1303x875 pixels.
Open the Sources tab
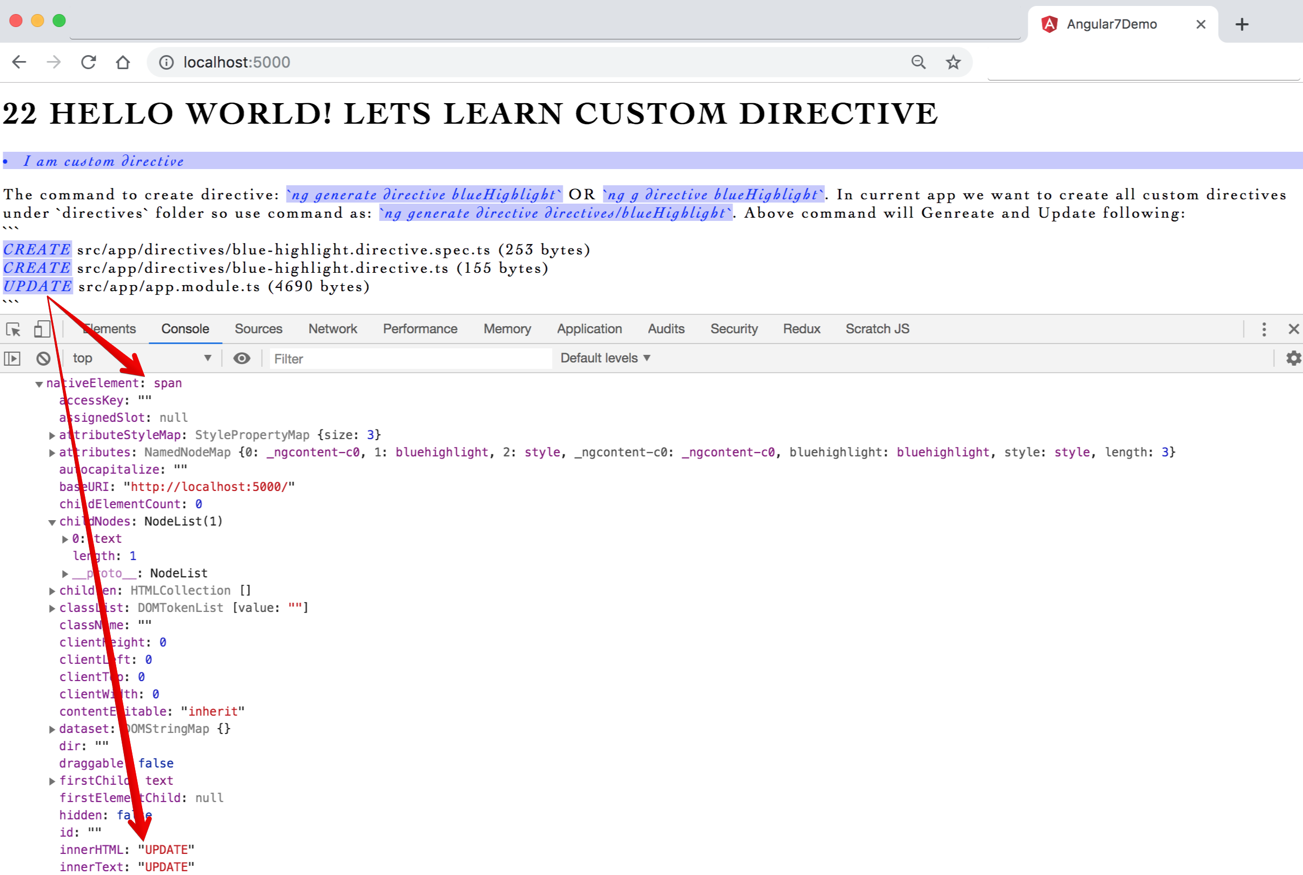pyautogui.click(x=258, y=329)
